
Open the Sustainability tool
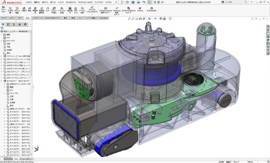pyautogui.click(x=152, y=9)
